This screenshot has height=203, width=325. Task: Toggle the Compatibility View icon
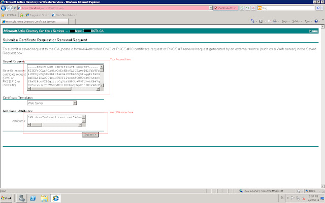pyautogui.click(x=242, y=8)
